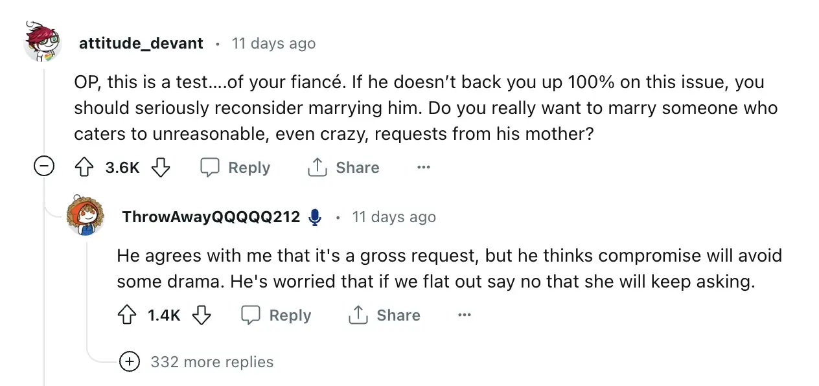Click the OP microphone icon

[x=315, y=217]
